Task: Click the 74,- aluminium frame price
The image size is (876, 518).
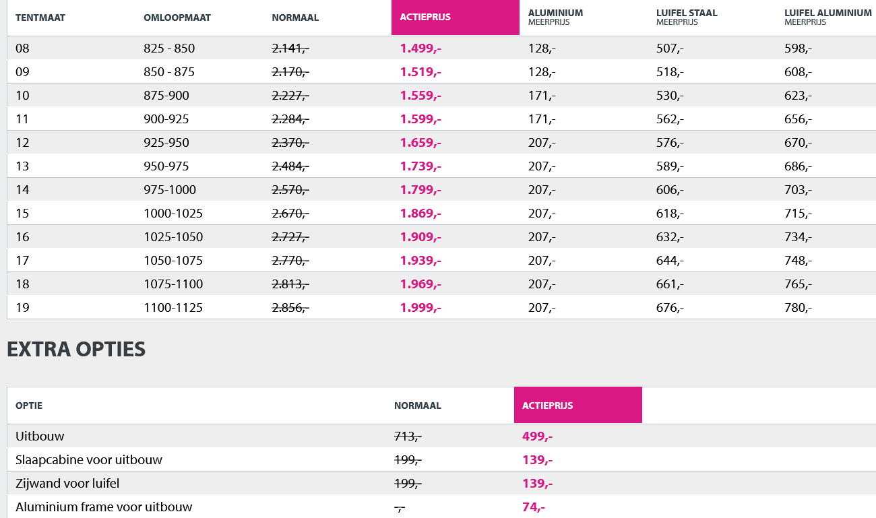Action: pos(533,507)
